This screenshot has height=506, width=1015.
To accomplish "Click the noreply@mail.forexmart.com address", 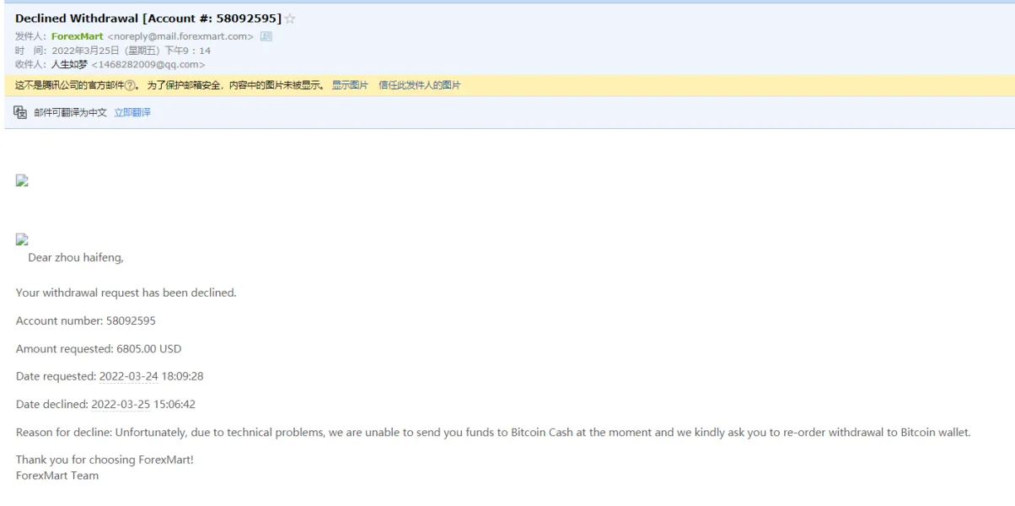I will pos(181,36).
